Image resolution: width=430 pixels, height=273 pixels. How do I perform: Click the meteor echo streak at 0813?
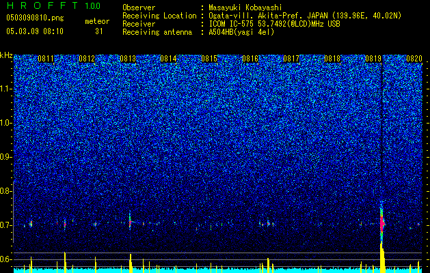point(130,220)
